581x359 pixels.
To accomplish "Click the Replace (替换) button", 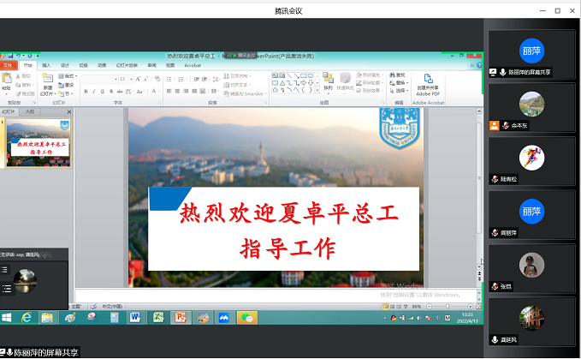I will (x=399, y=83).
